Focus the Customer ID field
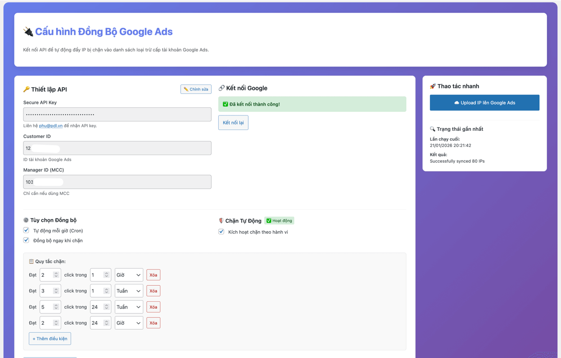This screenshot has width=561, height=358. point(117,148)
